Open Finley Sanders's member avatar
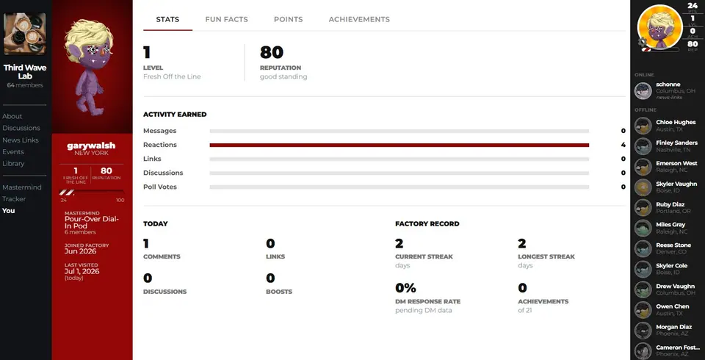 pos(643,146)
